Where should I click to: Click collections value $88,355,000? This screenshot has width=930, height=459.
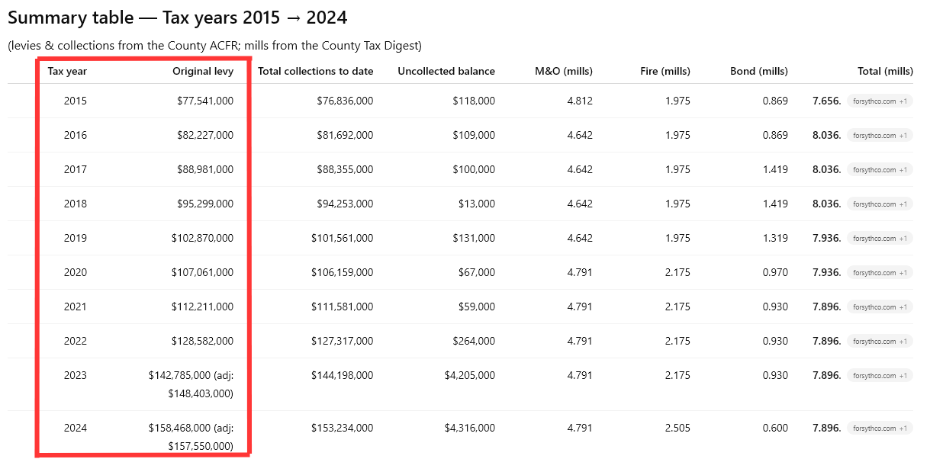[x=345, y=169]
